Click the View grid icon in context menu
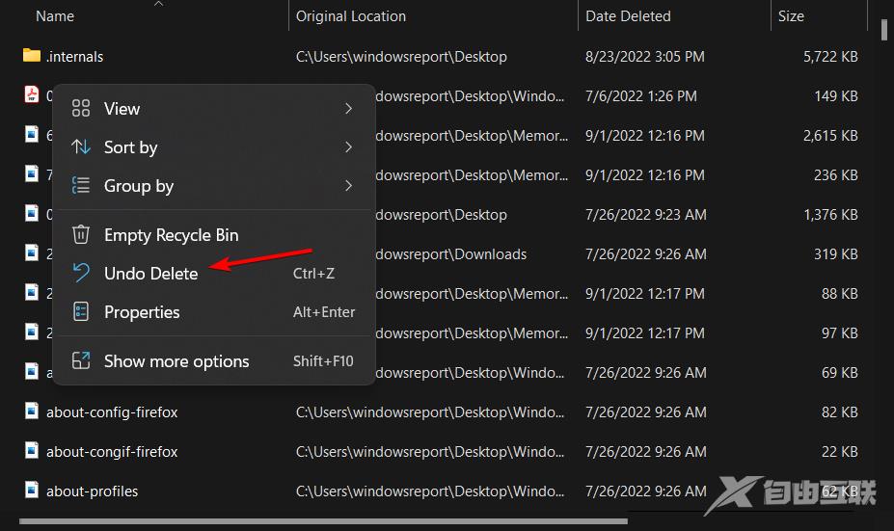Screen dimensions: 894x531 pos(81,108)
